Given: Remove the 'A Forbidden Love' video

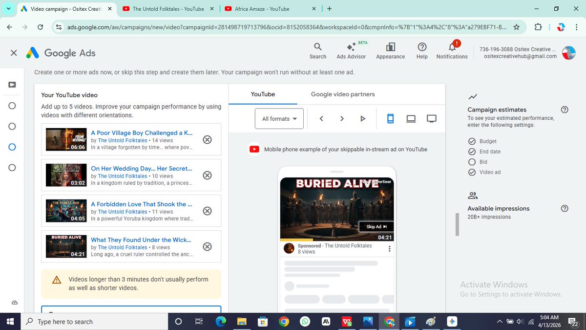Looking at the screenshot, I should point(207,211).
